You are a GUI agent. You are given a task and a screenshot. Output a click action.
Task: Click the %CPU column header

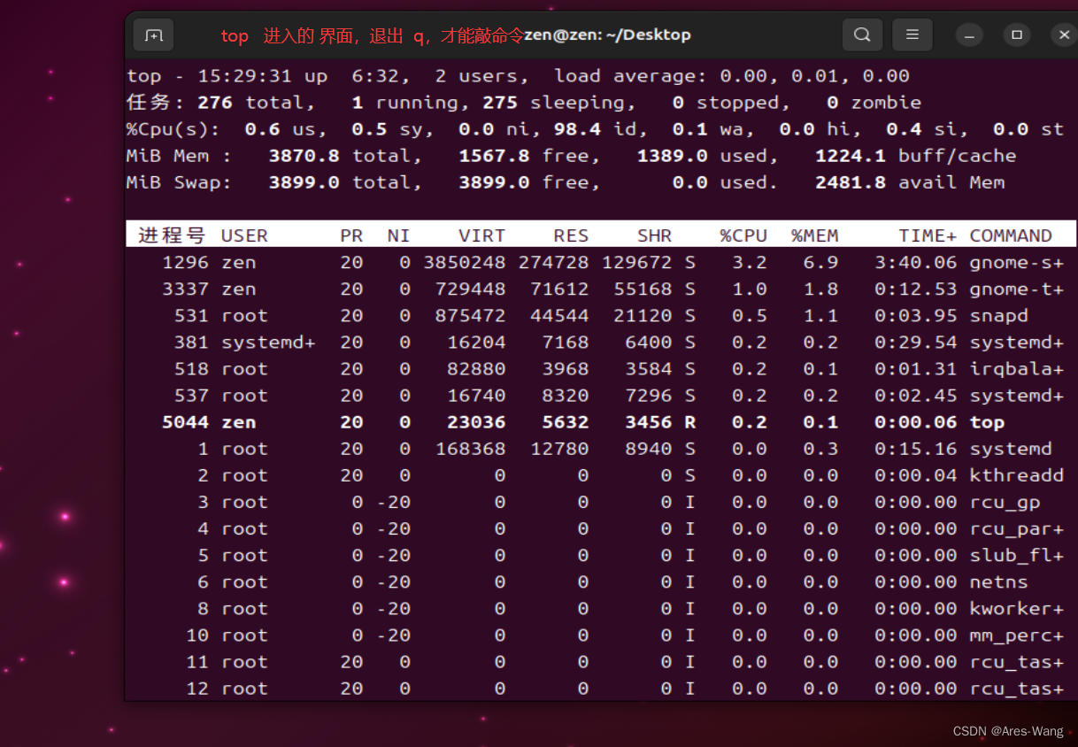743,235
